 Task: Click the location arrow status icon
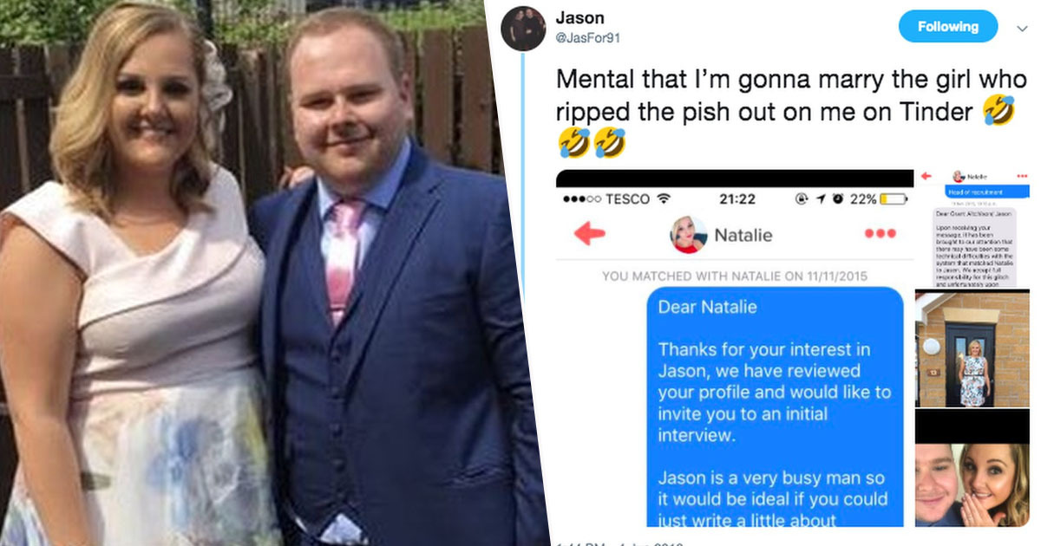821,199
